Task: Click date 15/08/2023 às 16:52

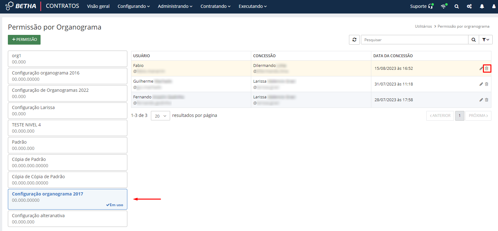Action: [x=394, y=68]
